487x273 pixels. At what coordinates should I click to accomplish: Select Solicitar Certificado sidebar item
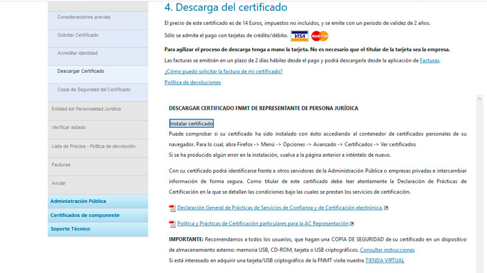[x=98, y=38]
